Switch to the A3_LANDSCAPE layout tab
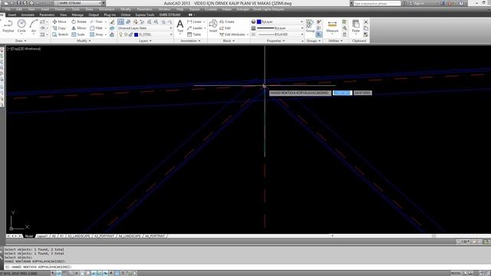The image size is (491, 276). tap(79, 236)
